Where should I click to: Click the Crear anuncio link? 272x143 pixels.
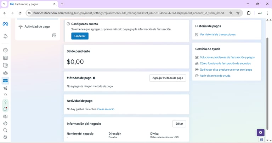coord(106,109)
